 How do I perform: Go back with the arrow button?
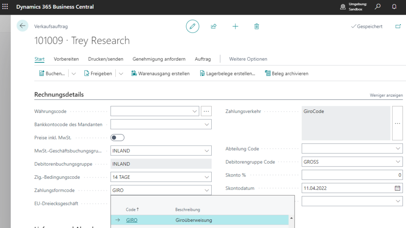tap(23, 26)
